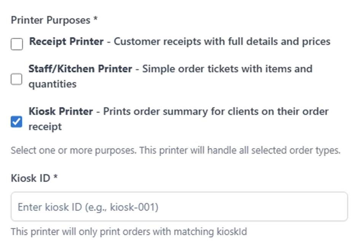Click the "Enter kiosk ID" placeholder text
The width and height of the screenshot is (358, 248).
click(88, 207)
